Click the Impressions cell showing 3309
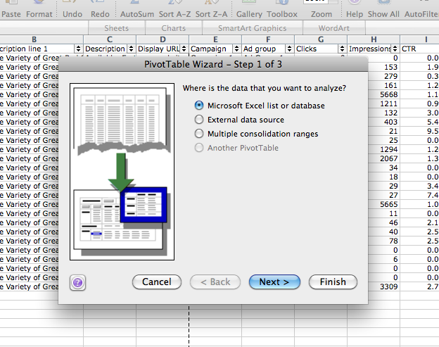439x347 pixels. (384, 286)
